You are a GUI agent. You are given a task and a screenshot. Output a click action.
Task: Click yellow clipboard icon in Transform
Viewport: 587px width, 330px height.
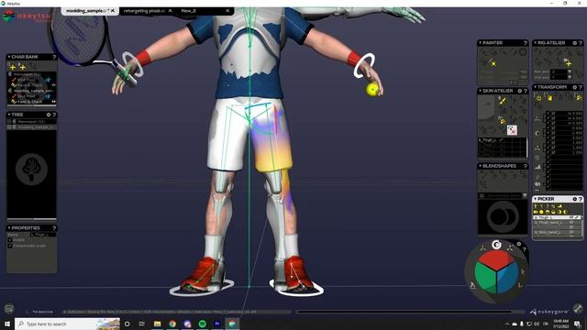[550, 98]
